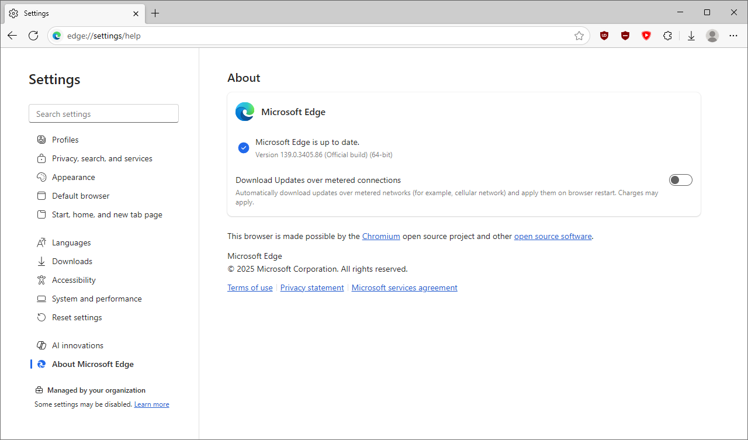Viewport: 748px width, 440px height.
Task: Reload the page with Refresh icon
Action: coord(33,36)
